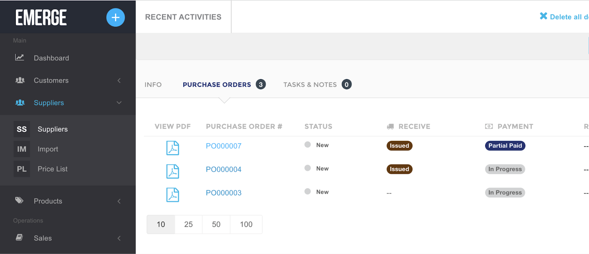The width and height of the screenshot is (589, 254).
Task: Open PDF document for PO000003
Action: coord(172,195)
